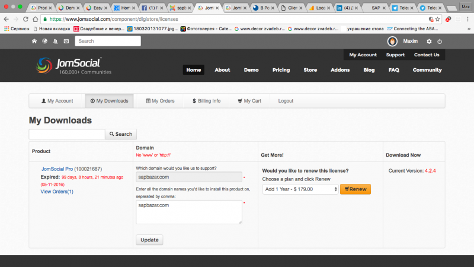Click the home icon in the grey toolbar
The height and width of the screenshot is (267, 474).
click(x=34, y=41)
